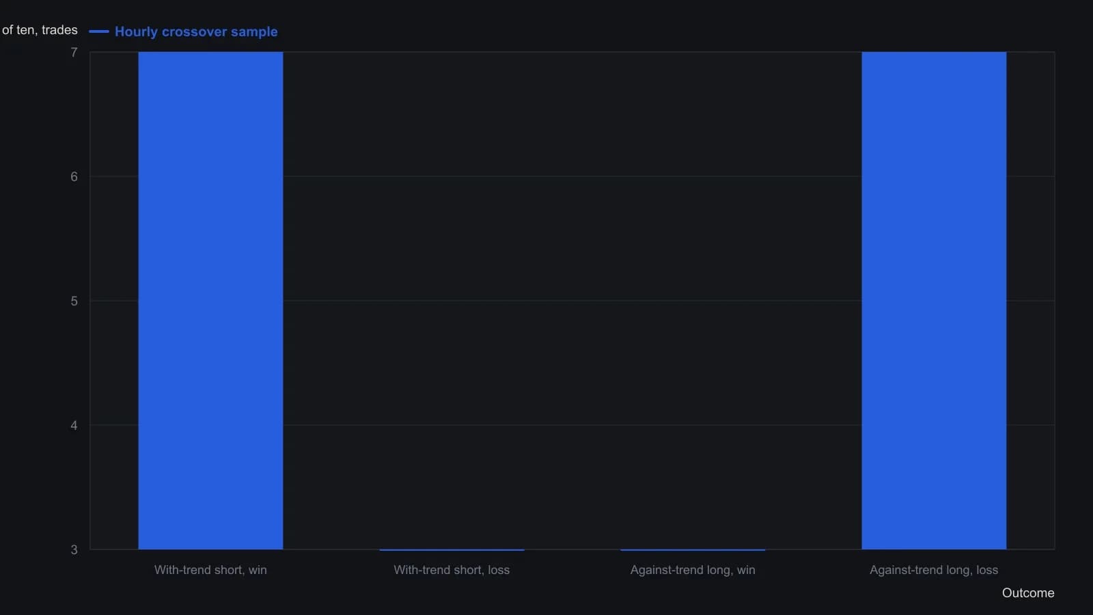Click the y-axis tick label 6
This screenshot has width=1093, height=615.
coord(74,177)
